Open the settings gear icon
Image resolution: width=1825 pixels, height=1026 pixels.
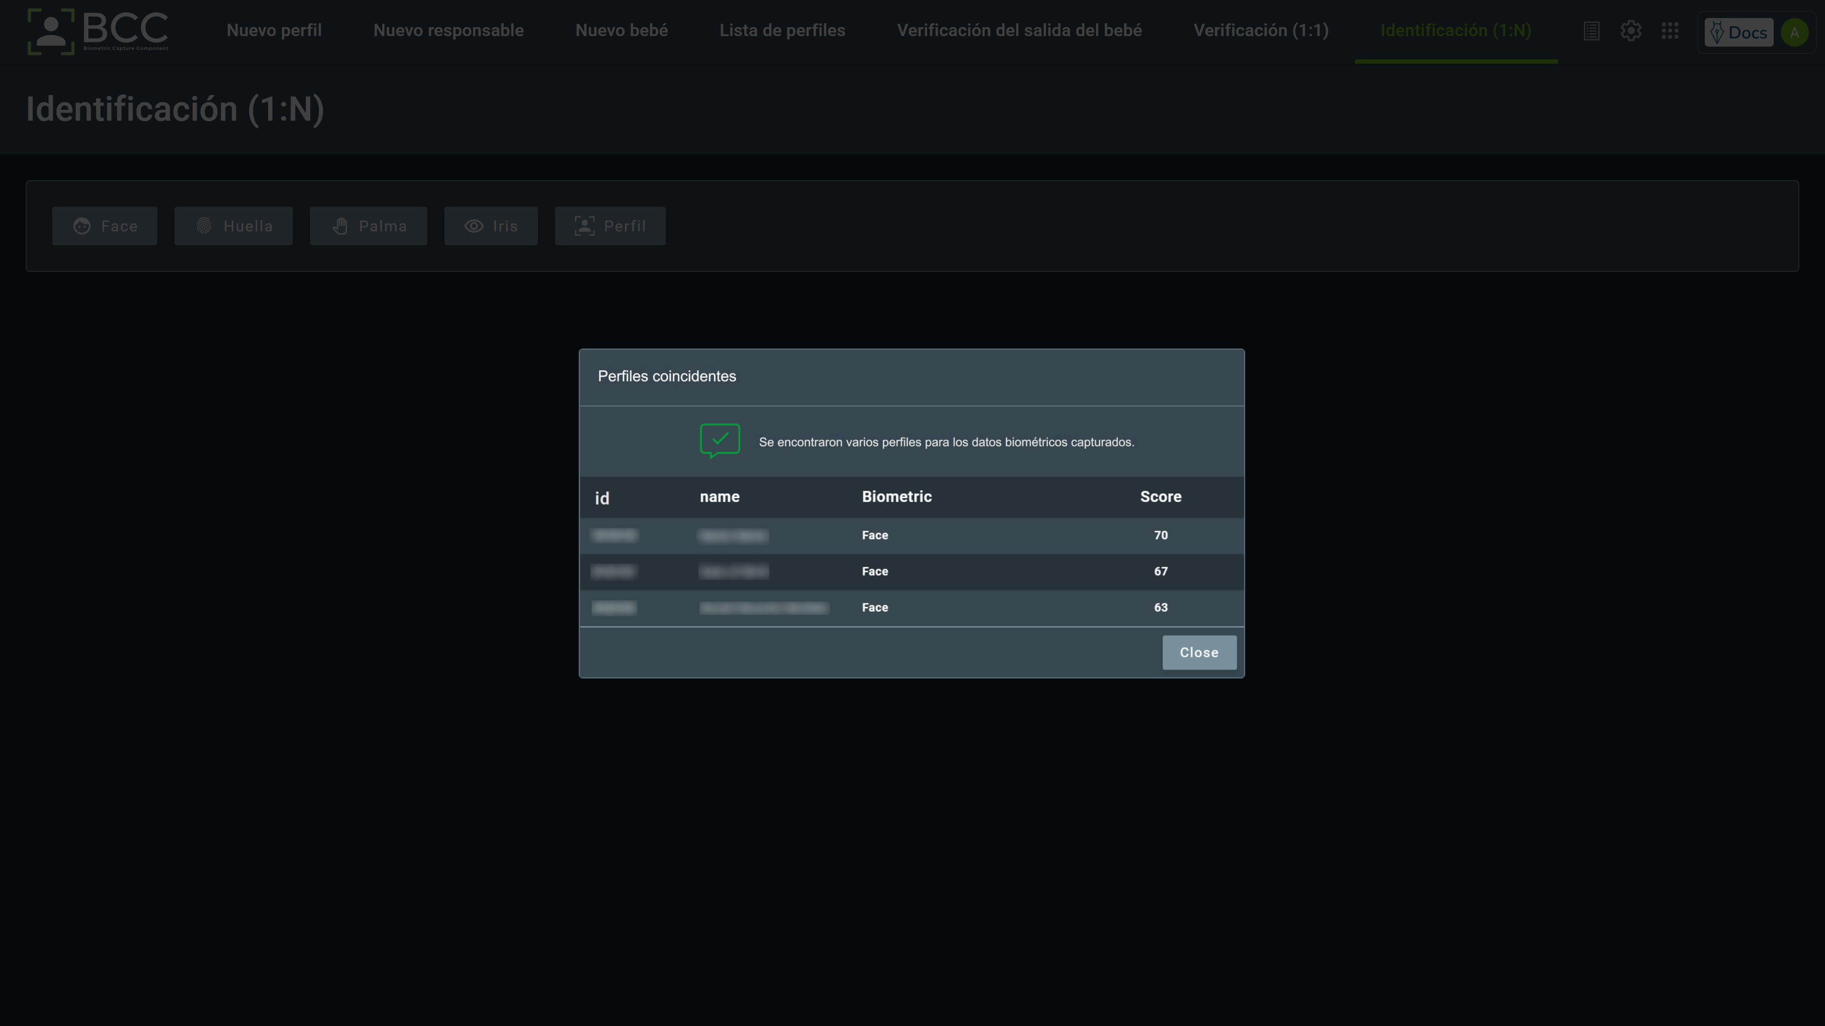tap(1631, 31)
